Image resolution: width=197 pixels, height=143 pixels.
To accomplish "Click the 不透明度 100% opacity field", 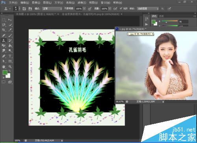I will tap(79, 9).
